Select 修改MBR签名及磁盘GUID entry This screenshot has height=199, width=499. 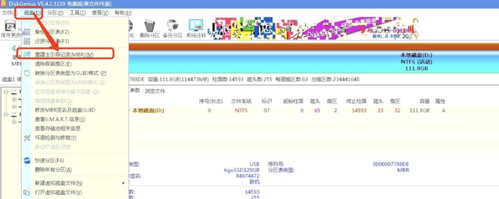[65, 110]
